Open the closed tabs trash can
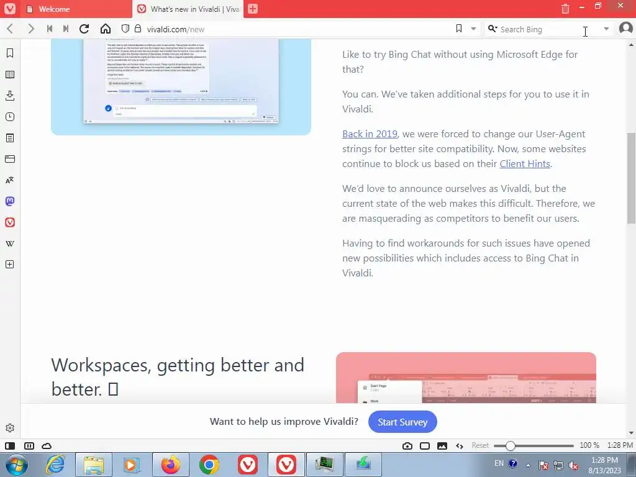The image size is (636, 477). point(565,9)
